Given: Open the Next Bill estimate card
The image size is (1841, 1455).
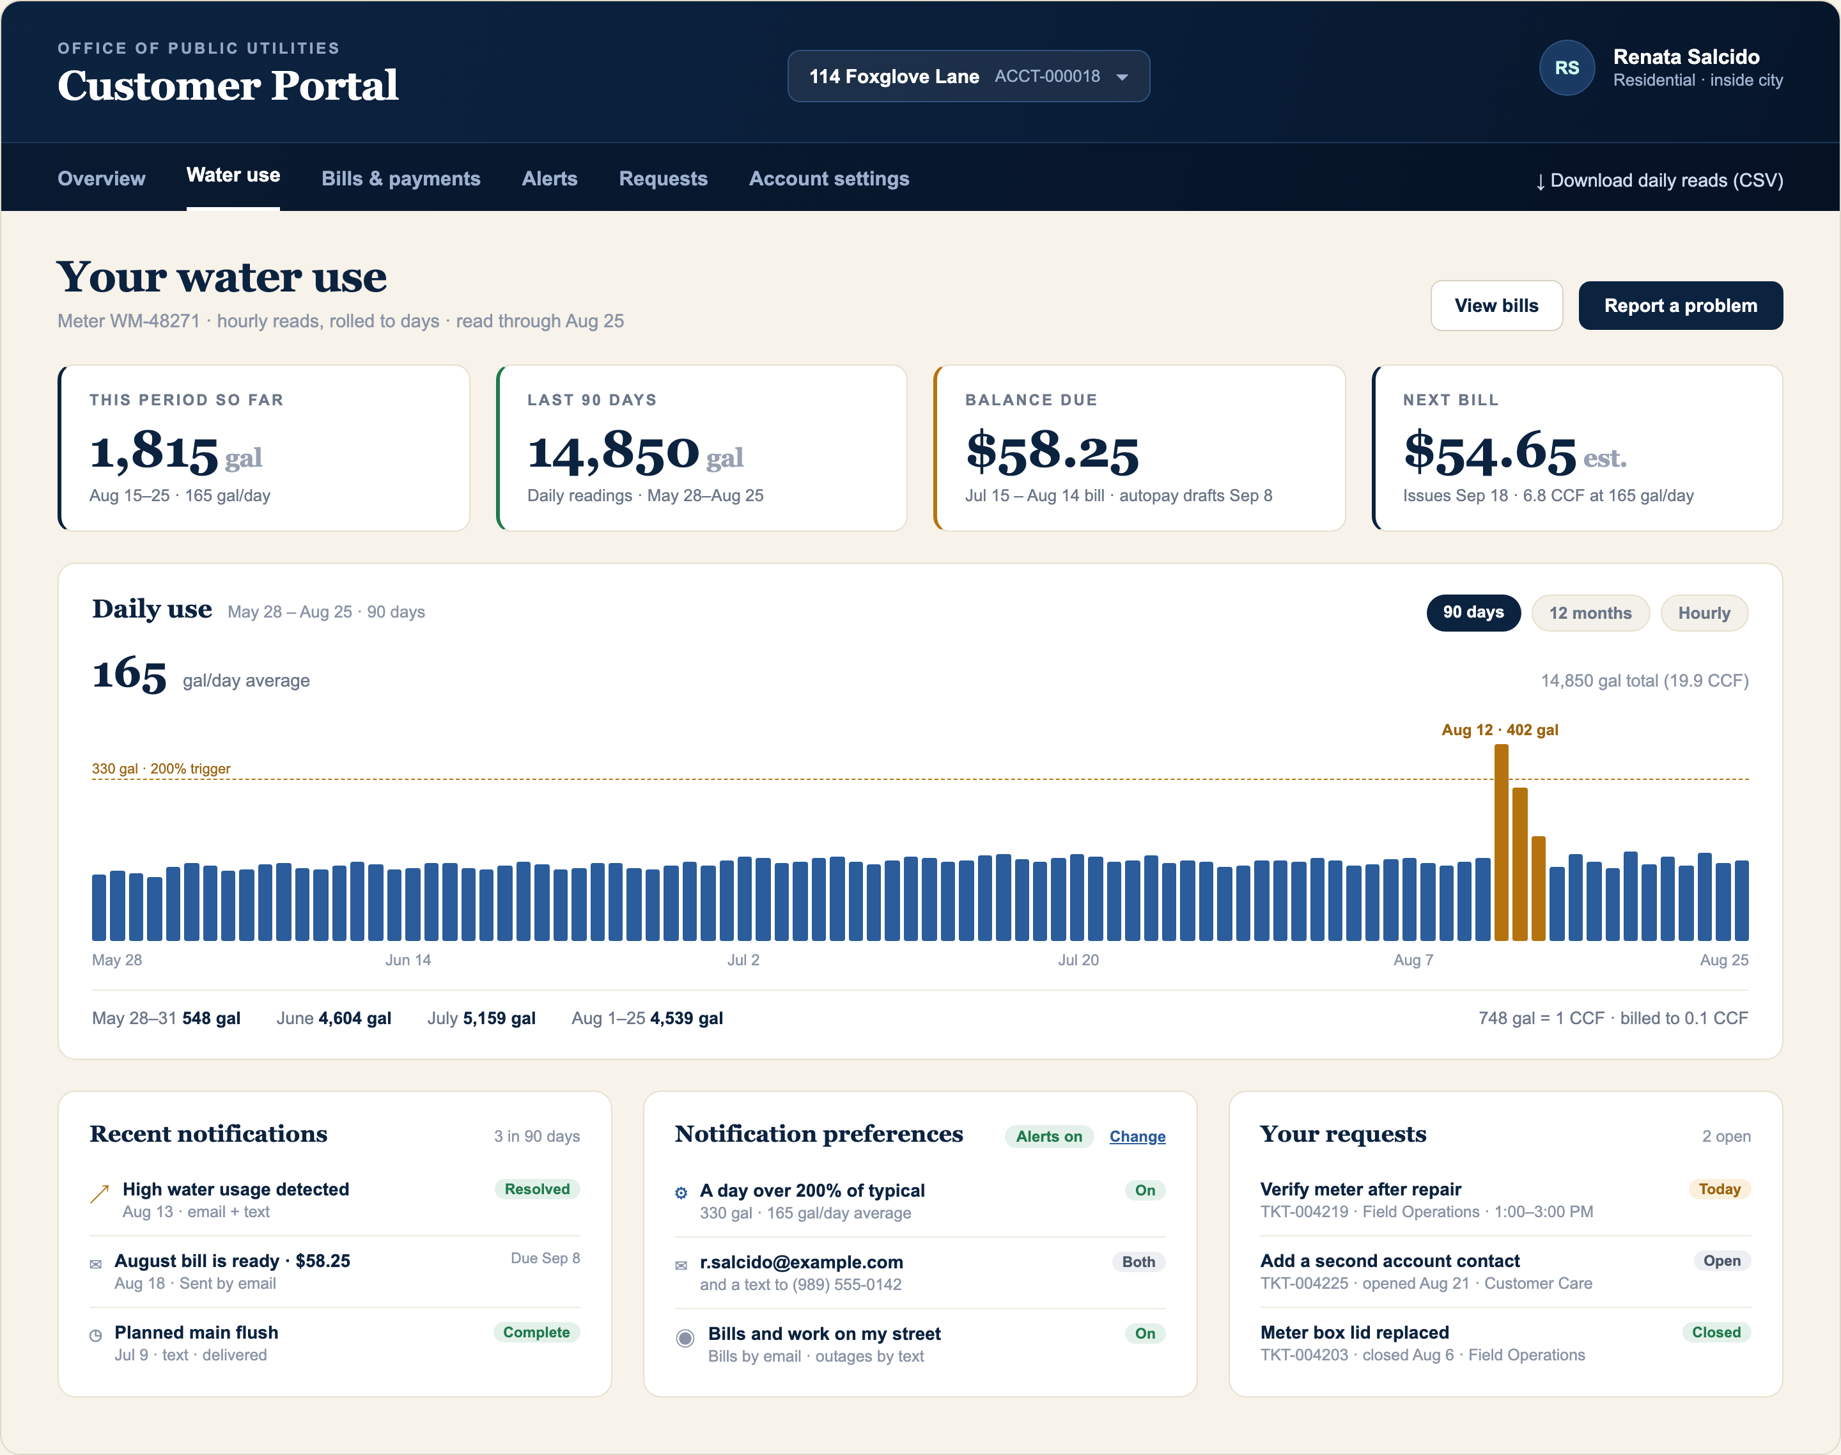Looking at the screenshot, I should tap(1578, 448).
